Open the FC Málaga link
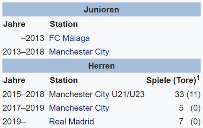 [69, 38]
